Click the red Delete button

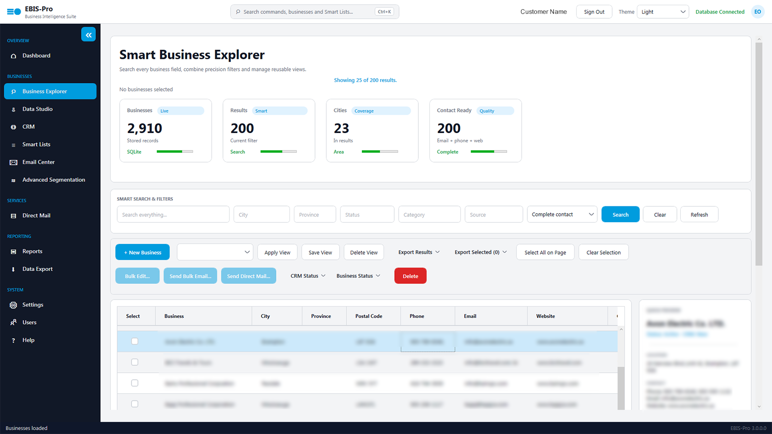(411, 276)
